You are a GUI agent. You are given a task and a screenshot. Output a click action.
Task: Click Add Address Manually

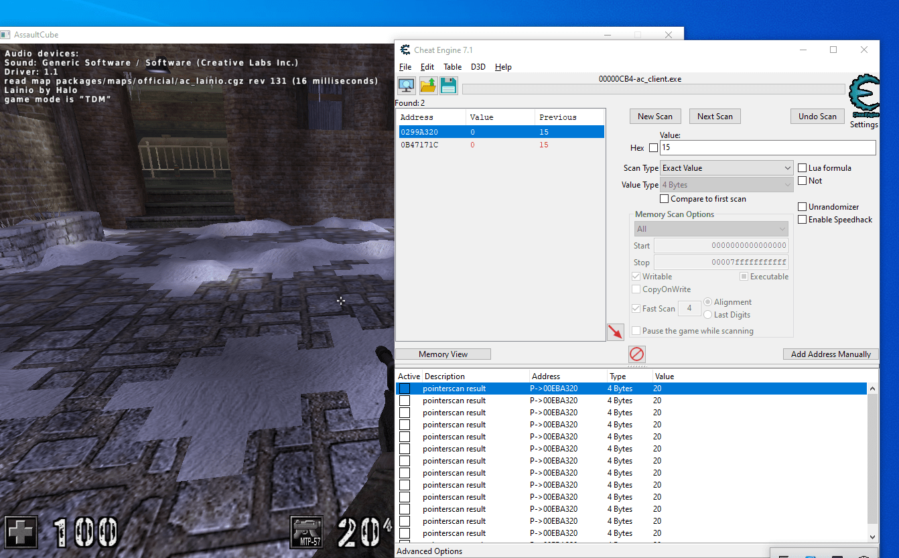[831, 354]
